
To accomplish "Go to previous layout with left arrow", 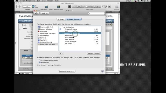I will (18, 7).
